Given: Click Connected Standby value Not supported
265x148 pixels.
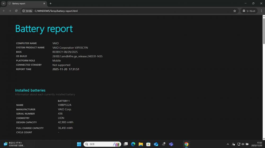Looking at the screenshot, I should (x=61, y=65).
